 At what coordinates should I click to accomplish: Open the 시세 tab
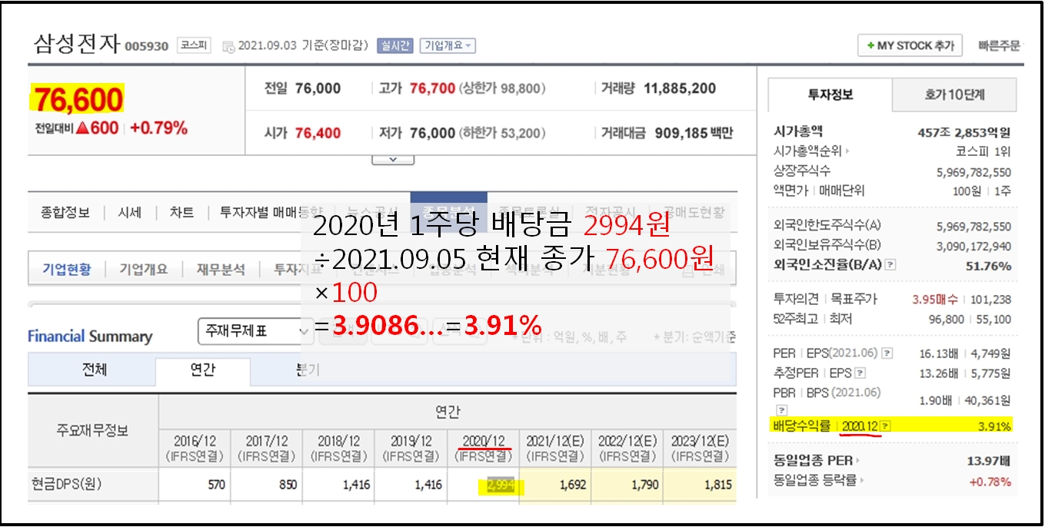coord(130,213)
